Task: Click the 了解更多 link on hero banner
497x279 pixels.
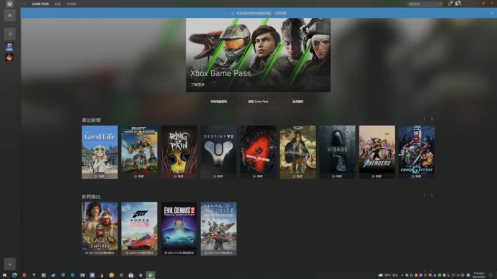Action: point(198,85)
